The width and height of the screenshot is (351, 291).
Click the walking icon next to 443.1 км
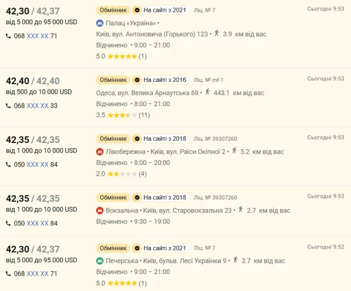(x=207, y=92)
